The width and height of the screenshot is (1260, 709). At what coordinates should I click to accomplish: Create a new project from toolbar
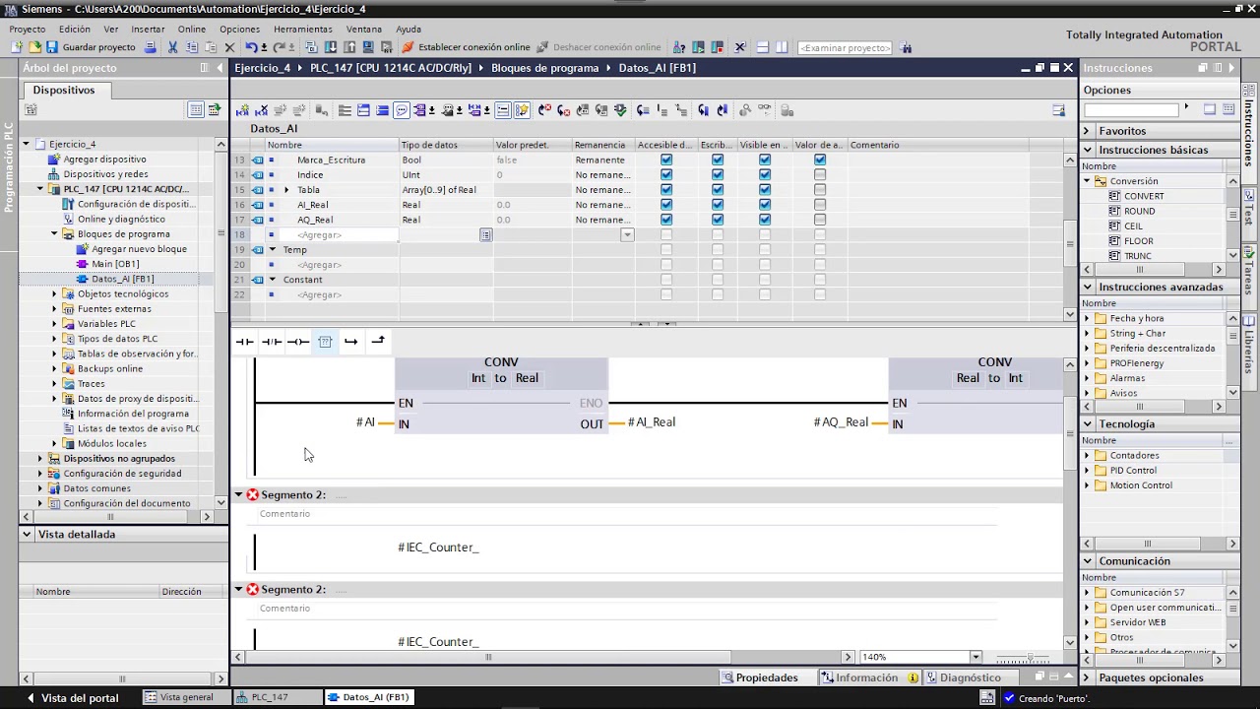click(17, 47)
